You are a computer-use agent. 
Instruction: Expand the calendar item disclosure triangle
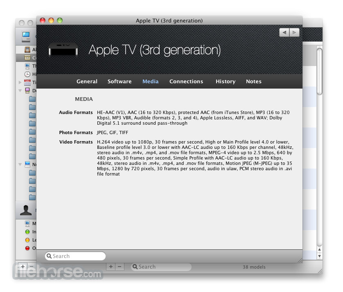click(x=20, y=82)
